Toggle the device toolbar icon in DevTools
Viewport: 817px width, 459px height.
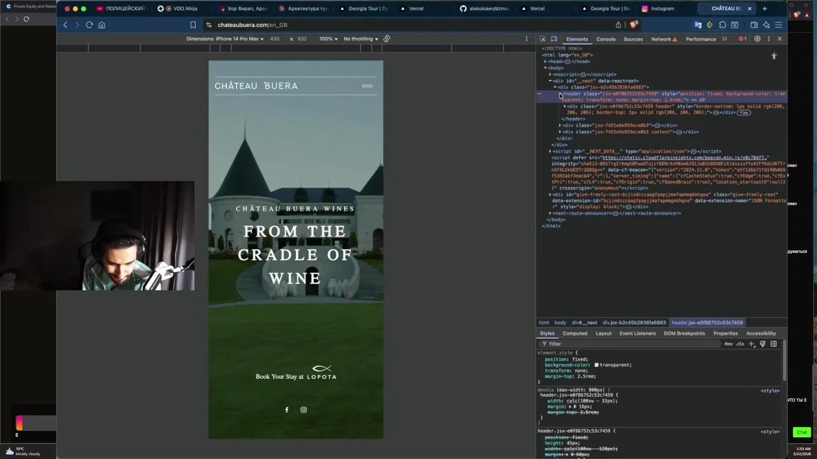tap(554, 39)
